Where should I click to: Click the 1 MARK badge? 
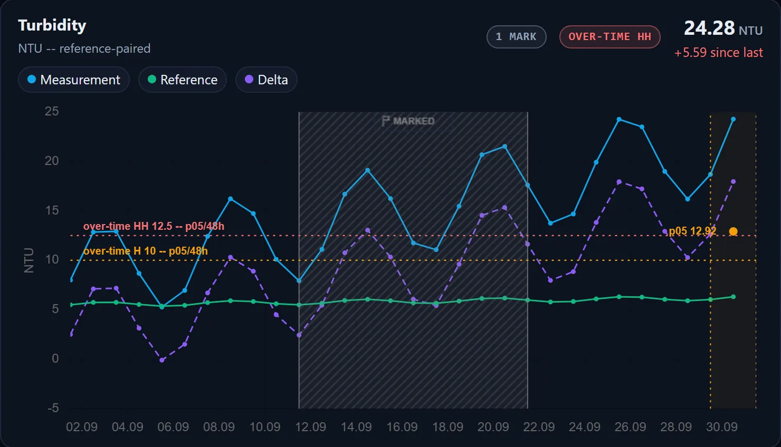[x=516, y=37]
